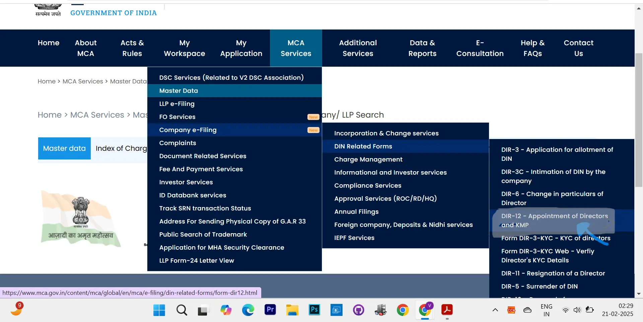Select Master Data in dropdown menu
This screenshot has height=322, width=643.
pos(234,90)
